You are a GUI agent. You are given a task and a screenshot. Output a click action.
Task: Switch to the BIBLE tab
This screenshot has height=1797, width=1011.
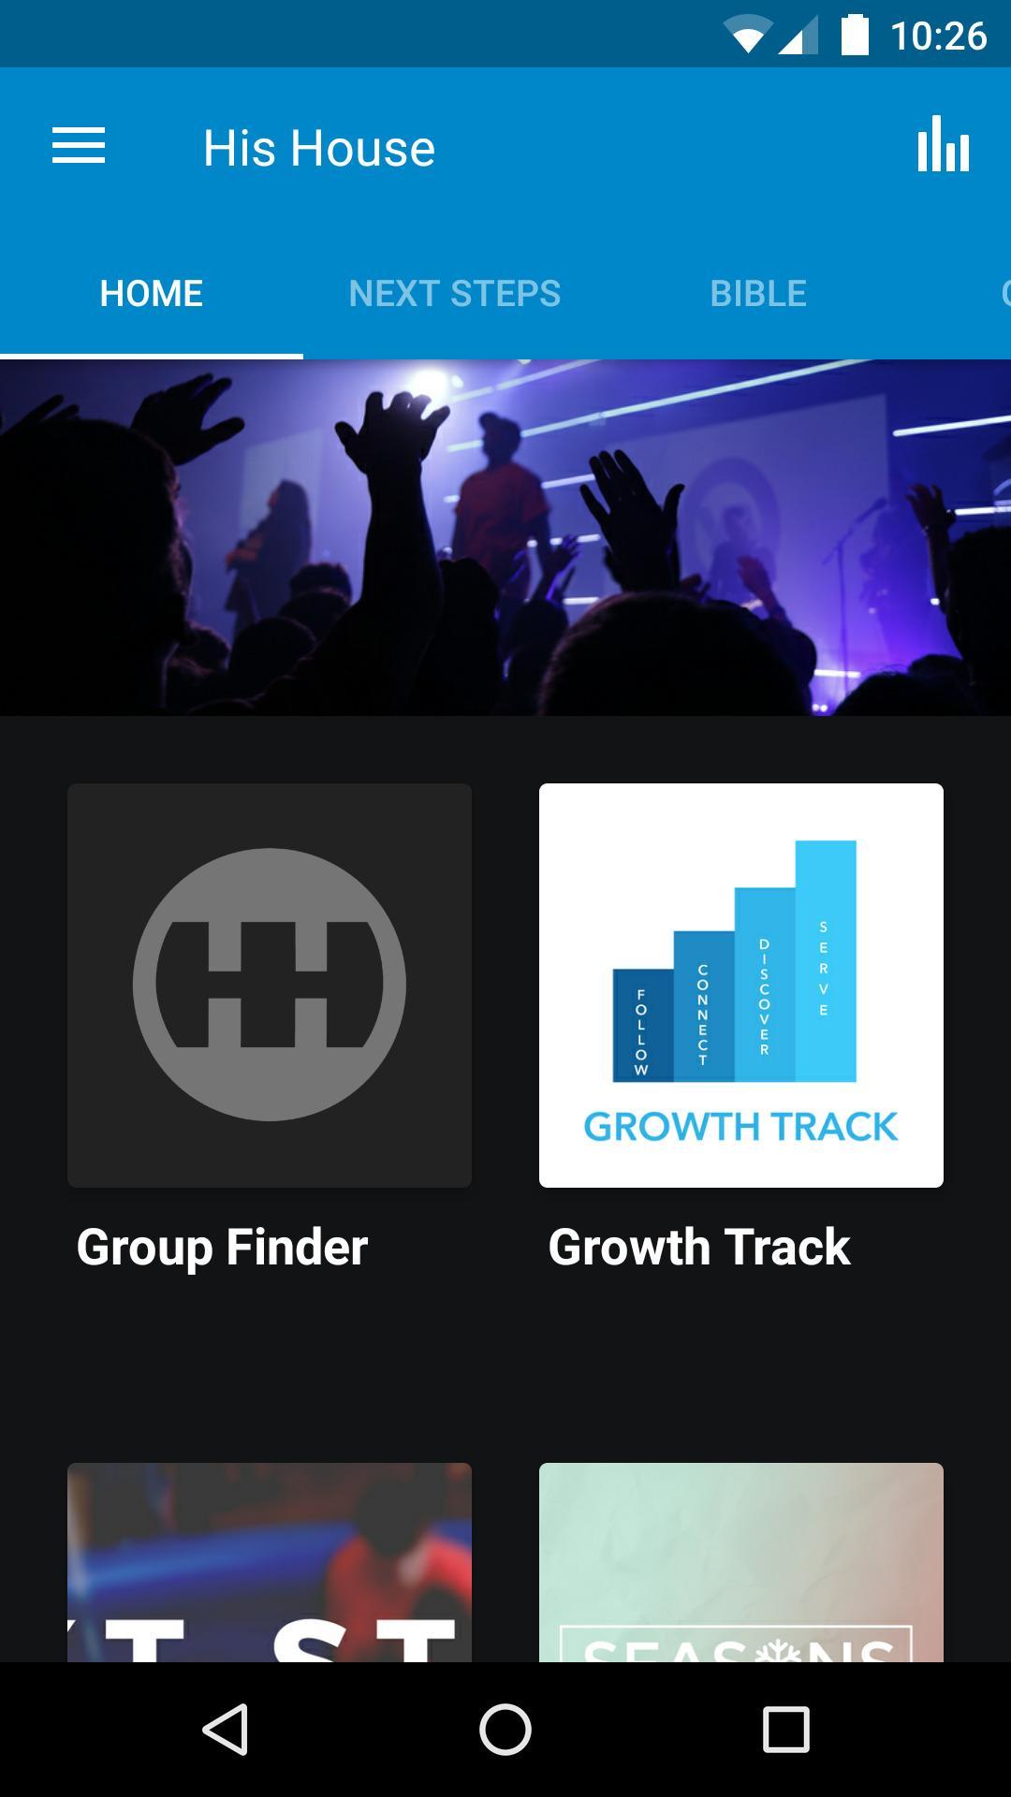click(758, 293)
